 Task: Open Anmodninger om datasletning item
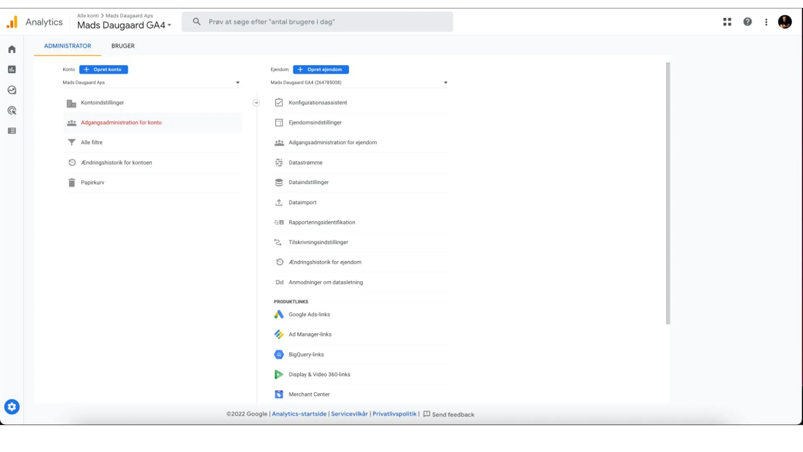tap(361, 282)
